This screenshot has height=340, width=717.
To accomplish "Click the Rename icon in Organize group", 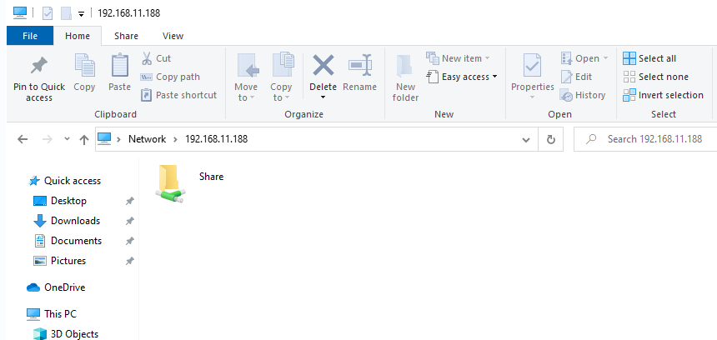I will click(359, 66).
